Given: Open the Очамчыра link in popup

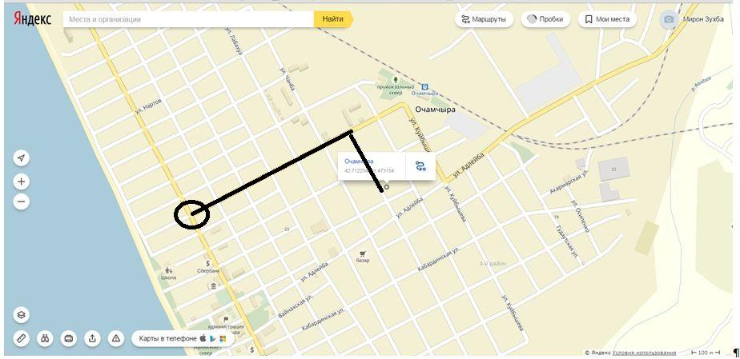Looking at the screenshot, I should coord(359,162).
